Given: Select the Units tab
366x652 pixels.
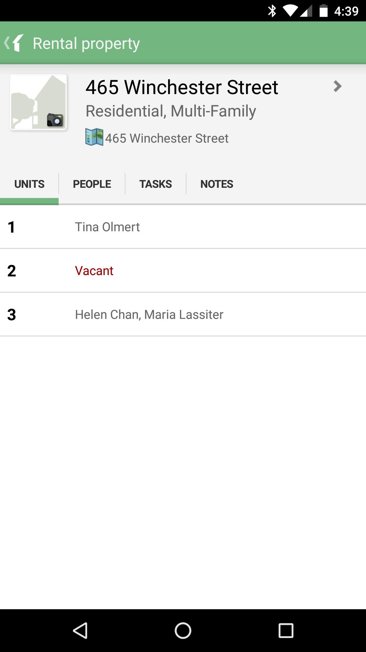Looking at the screenshot, I should [29, 184].
